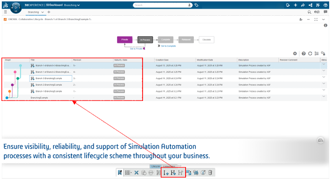Click the Set to Private link
This screenshot has width=331, height=179.
(x=136, y=49)
